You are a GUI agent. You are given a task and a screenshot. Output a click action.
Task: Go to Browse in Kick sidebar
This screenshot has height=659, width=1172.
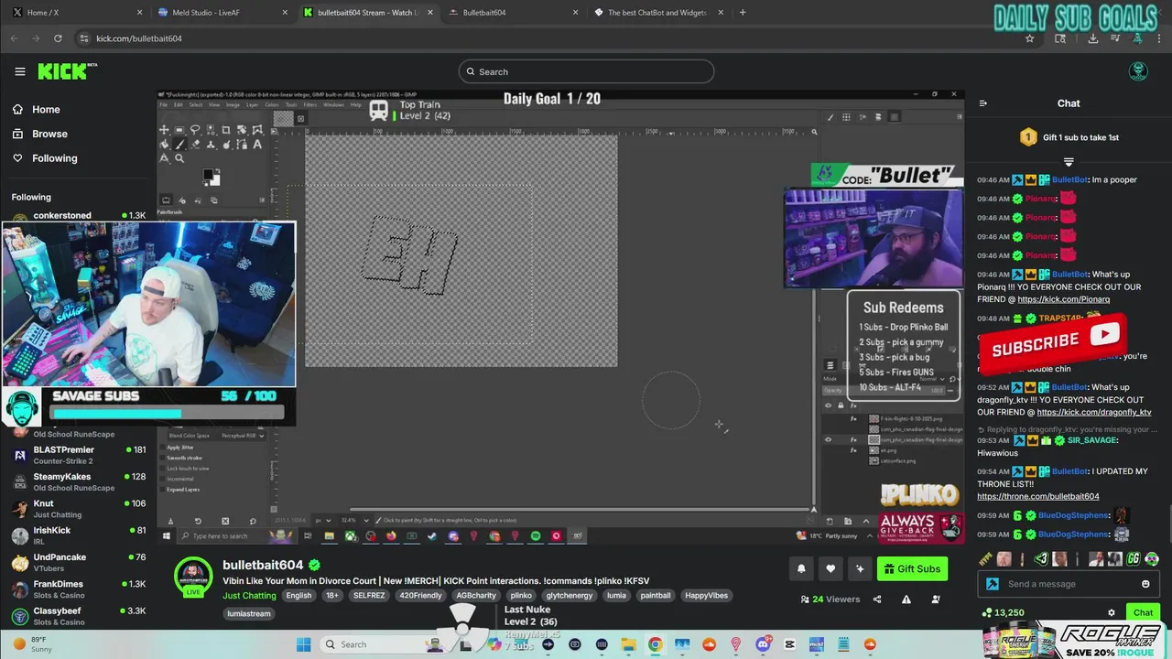pyautogui.click(x=49, y=134)
